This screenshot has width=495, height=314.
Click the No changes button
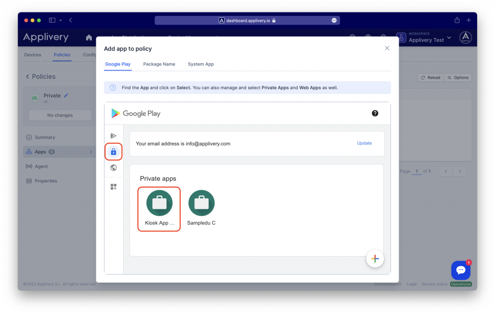click(x=60, y=115)
